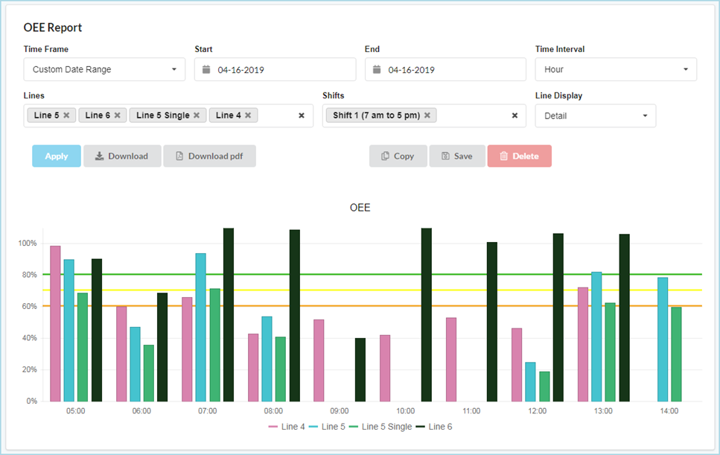Remove Line 4 tag from Lines
720x455 pixels.
click(248, 115)
